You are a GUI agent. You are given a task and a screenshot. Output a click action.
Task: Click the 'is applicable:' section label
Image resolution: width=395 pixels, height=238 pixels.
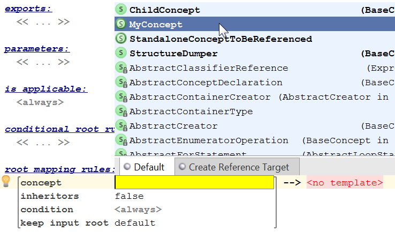click(x=46, y=89)
